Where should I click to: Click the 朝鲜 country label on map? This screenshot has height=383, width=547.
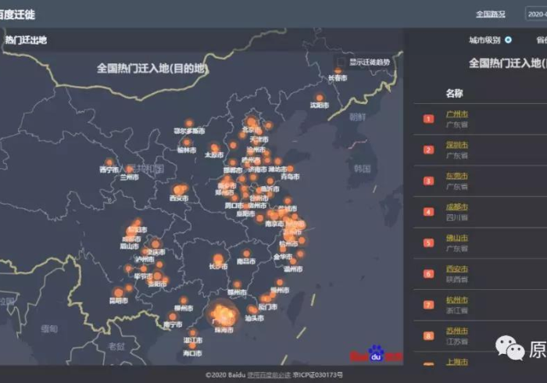358,117
